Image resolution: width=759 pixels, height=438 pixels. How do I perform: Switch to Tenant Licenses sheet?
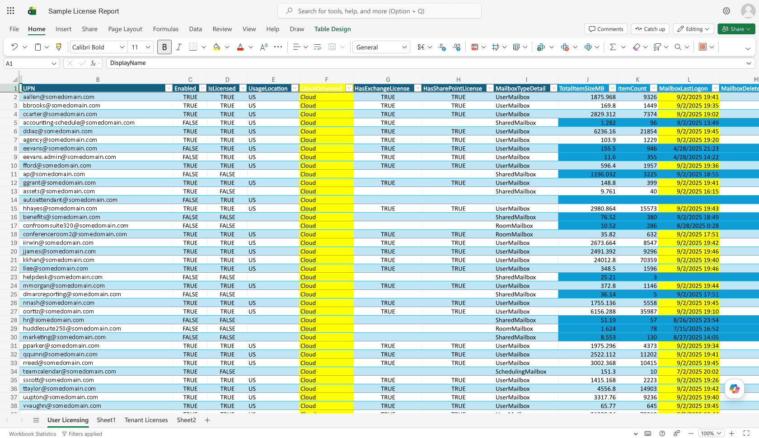tap(146, 420)
